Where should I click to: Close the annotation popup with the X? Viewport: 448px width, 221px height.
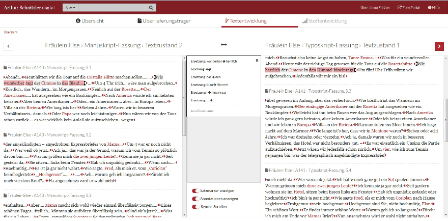(257, 60)
